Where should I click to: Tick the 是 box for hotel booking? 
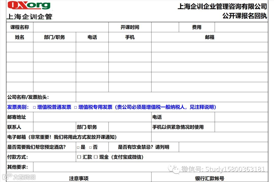pyautogui.click(x=78, y=148)
